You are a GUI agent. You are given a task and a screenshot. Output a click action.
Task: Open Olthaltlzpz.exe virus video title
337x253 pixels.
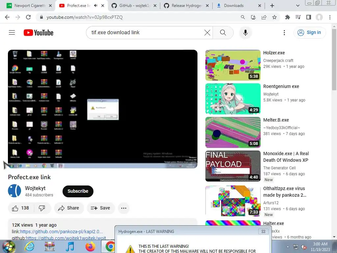pos(285,192)
